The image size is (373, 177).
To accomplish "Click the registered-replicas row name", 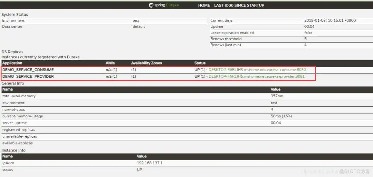I will 19,130.
